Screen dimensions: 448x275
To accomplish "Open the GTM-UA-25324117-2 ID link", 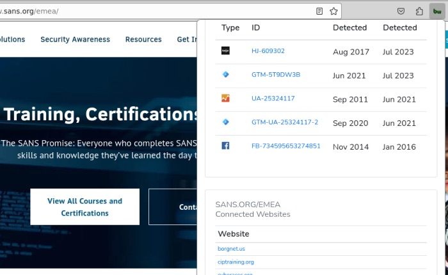I will tap(285, 122).
